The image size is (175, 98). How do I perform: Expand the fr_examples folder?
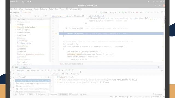[15, 30]
